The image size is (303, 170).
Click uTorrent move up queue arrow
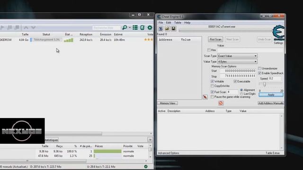point(26,27)
